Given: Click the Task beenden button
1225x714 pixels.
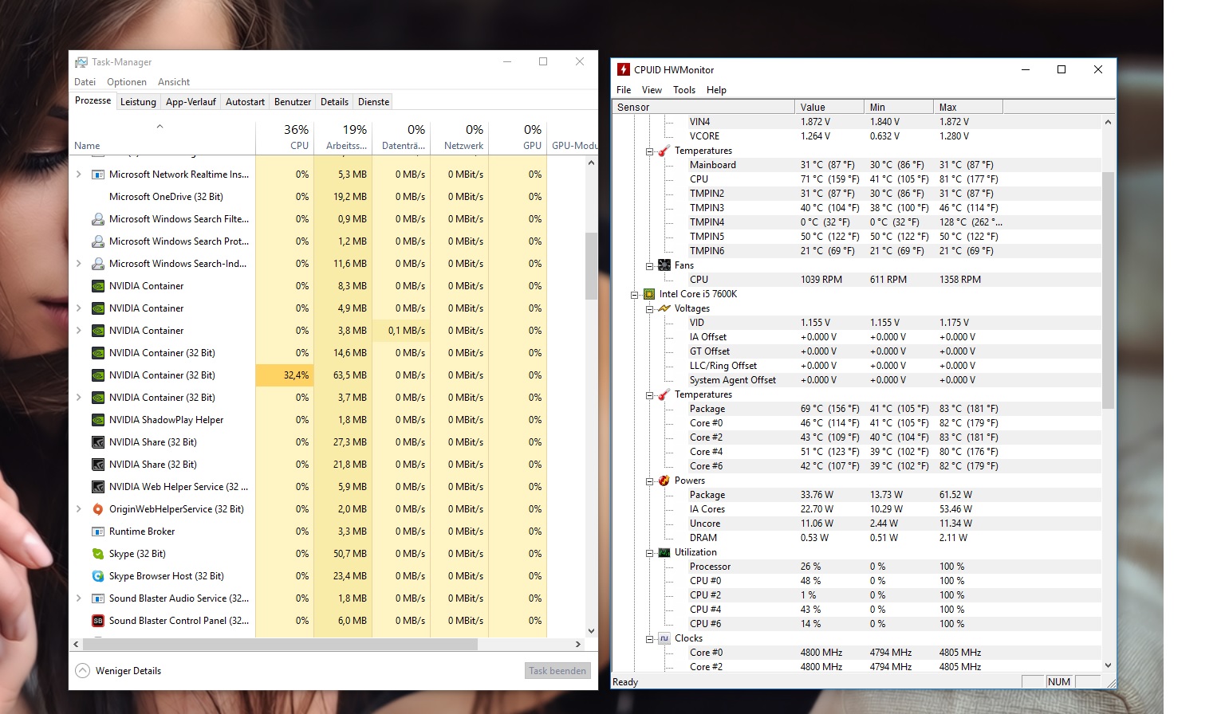Looking at the screenshot, I should [557, 671].
